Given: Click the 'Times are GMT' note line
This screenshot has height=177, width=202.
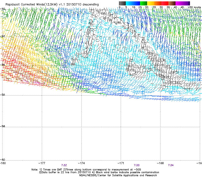Looking at the screenshot, I should [86, 170].
